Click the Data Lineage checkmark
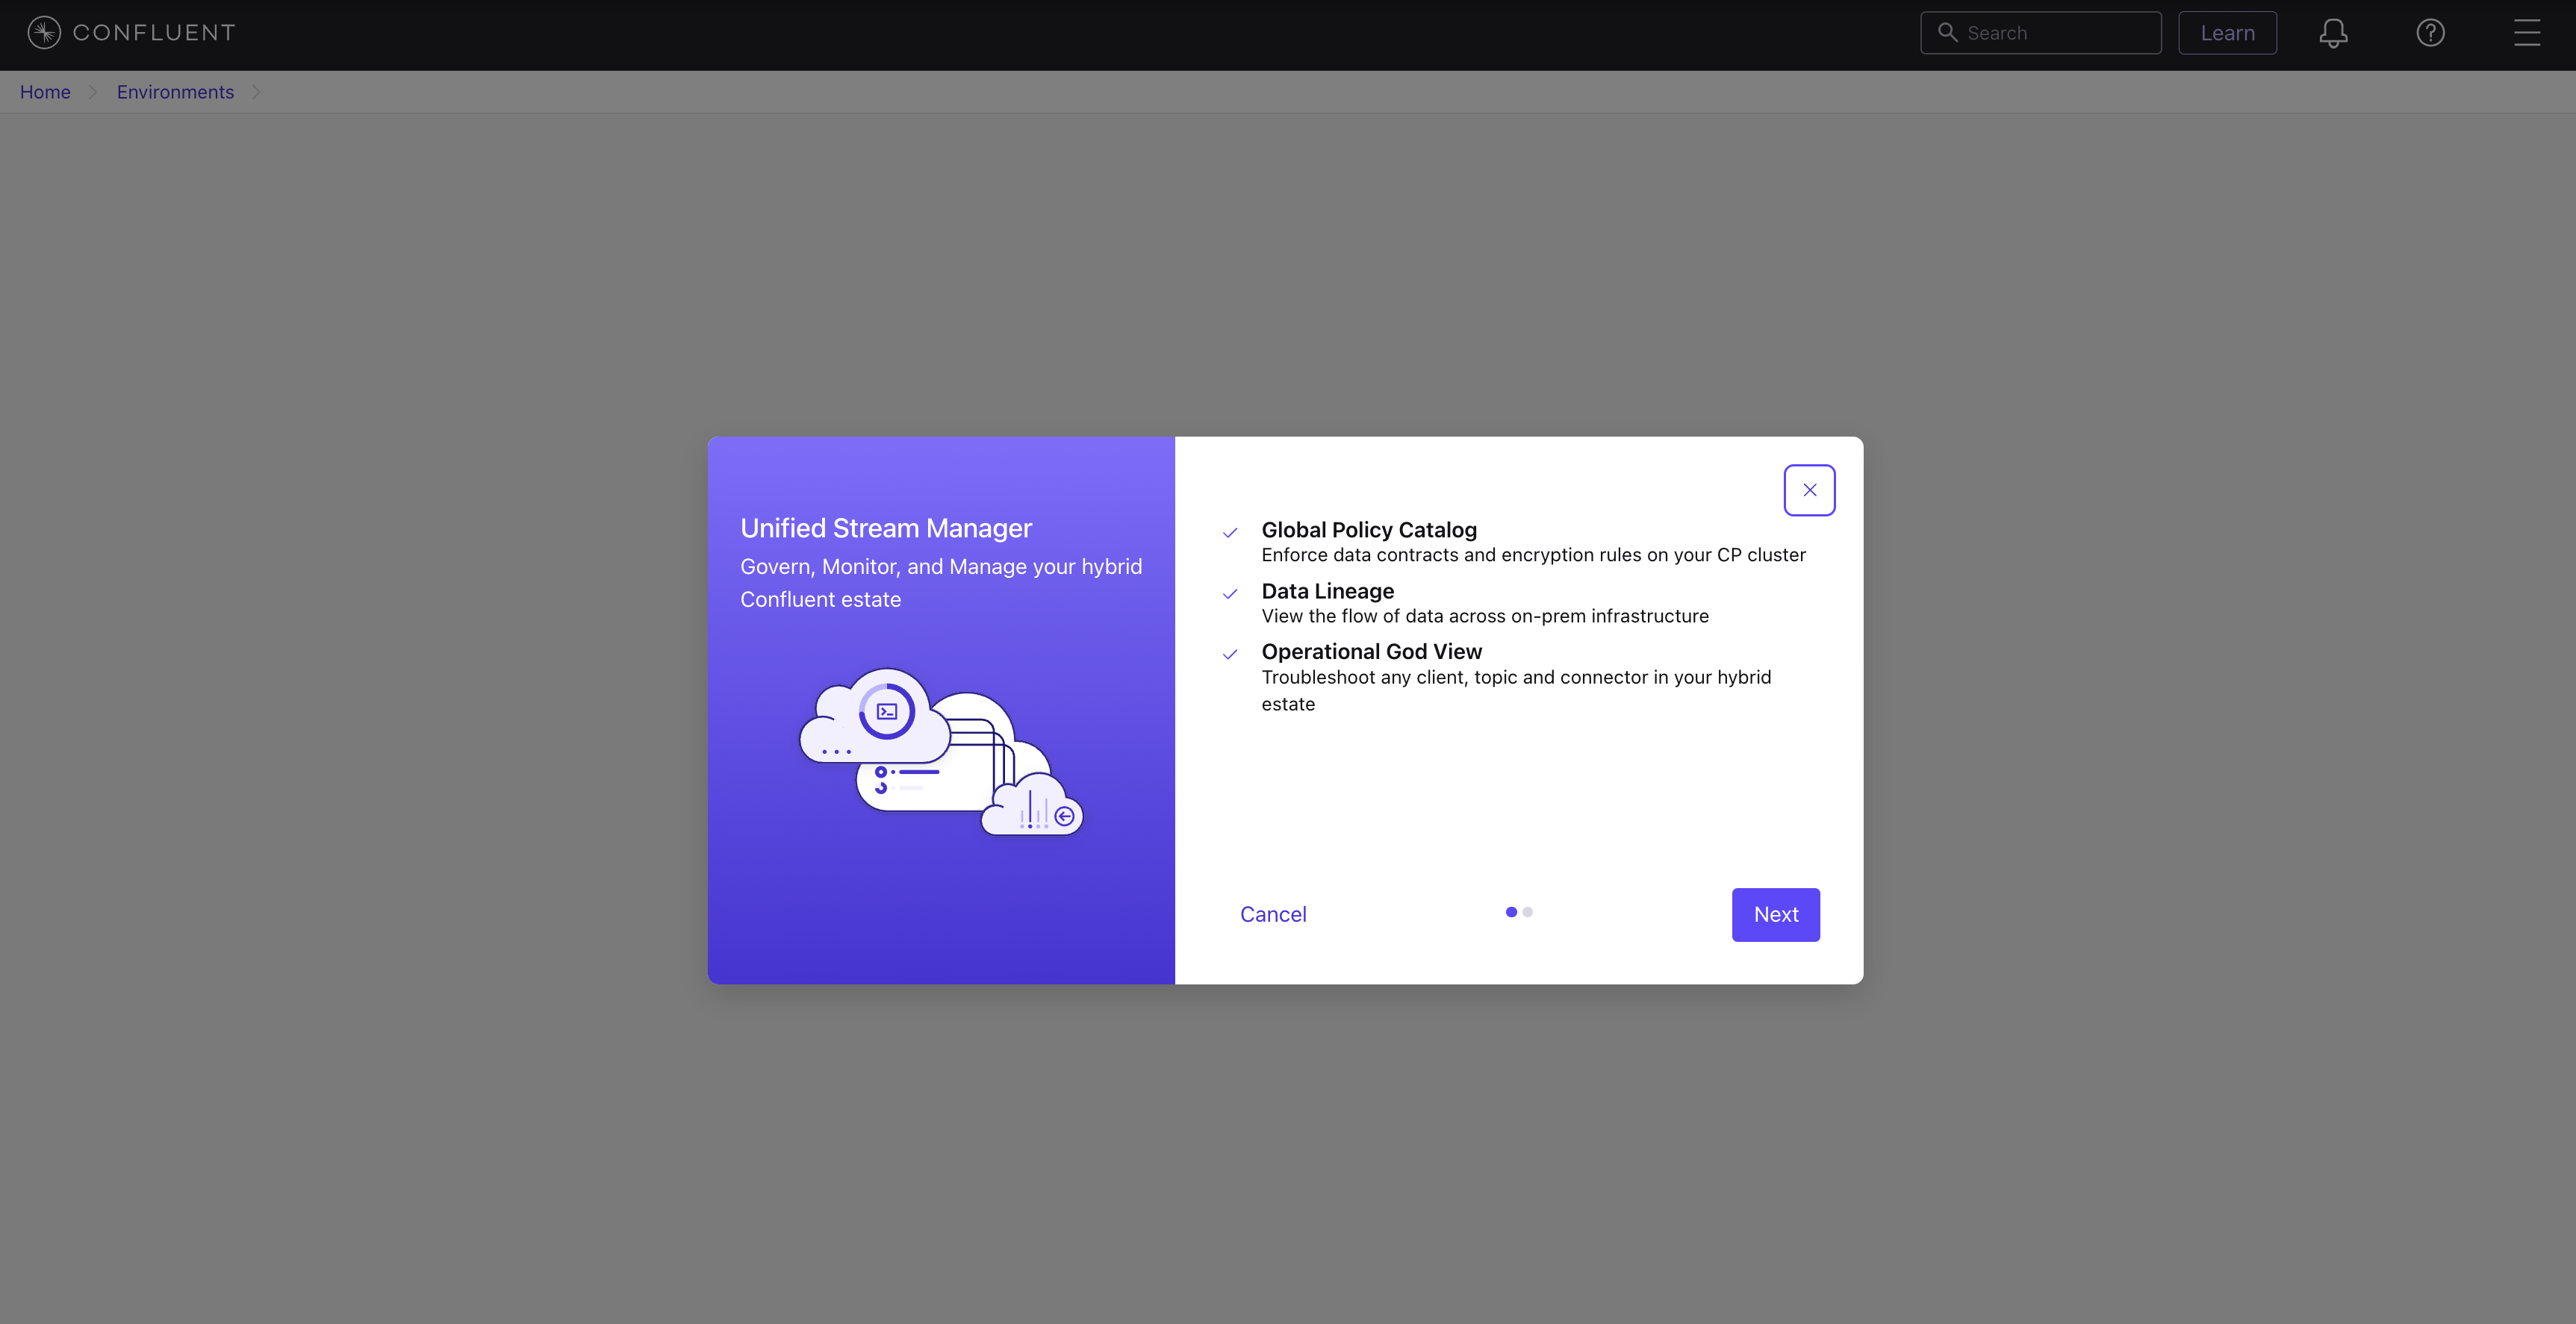 [1230, 593]
